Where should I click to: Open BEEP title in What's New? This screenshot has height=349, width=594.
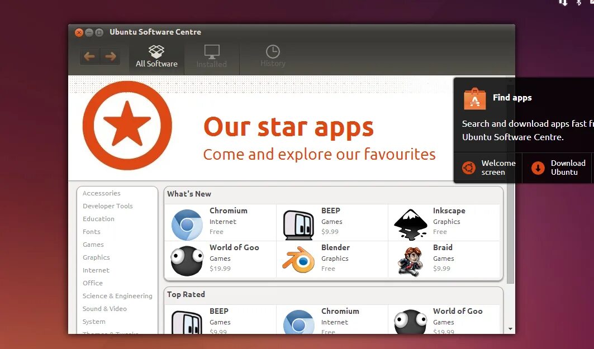(x=331, y=211)
